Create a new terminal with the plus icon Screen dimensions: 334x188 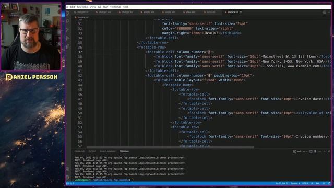coord(304,151)
